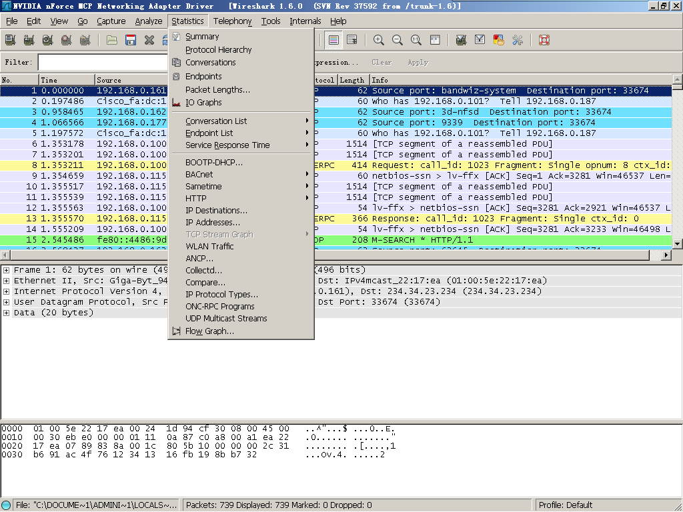Click packet list scrollbar down arrow
The image size is (683, 512).
point(678,244)
